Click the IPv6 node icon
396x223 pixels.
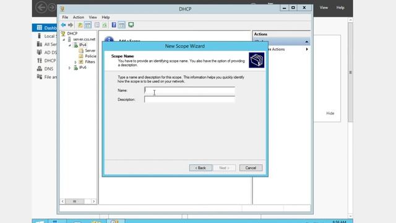click(75, 68)
